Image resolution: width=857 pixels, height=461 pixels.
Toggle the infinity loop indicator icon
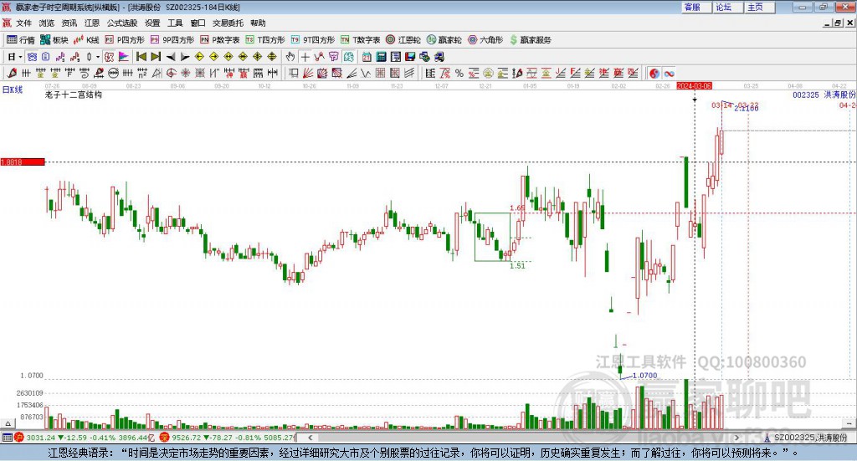(x=669, y=73)
